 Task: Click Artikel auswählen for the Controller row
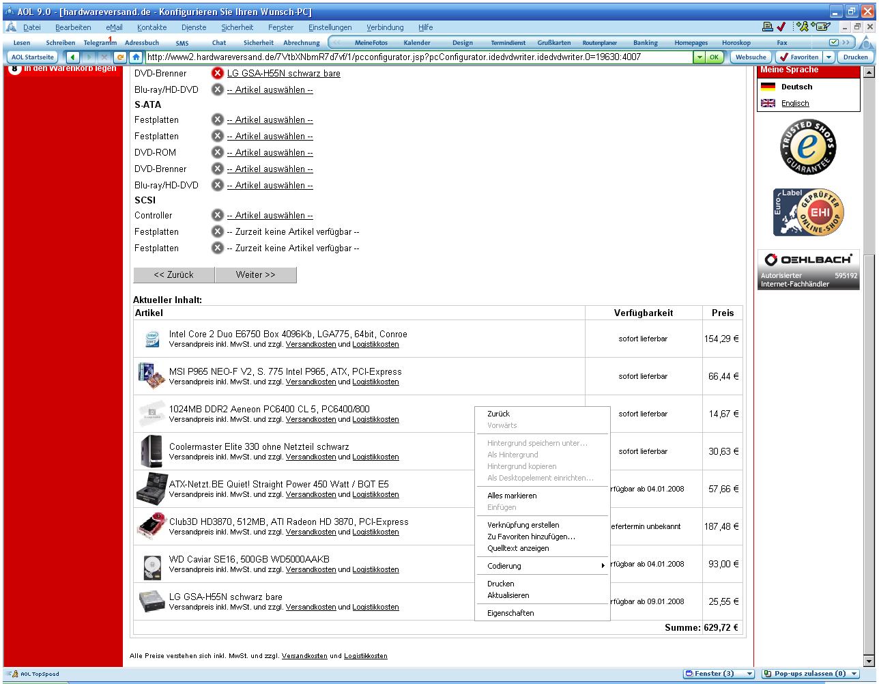tap(270, 215)
